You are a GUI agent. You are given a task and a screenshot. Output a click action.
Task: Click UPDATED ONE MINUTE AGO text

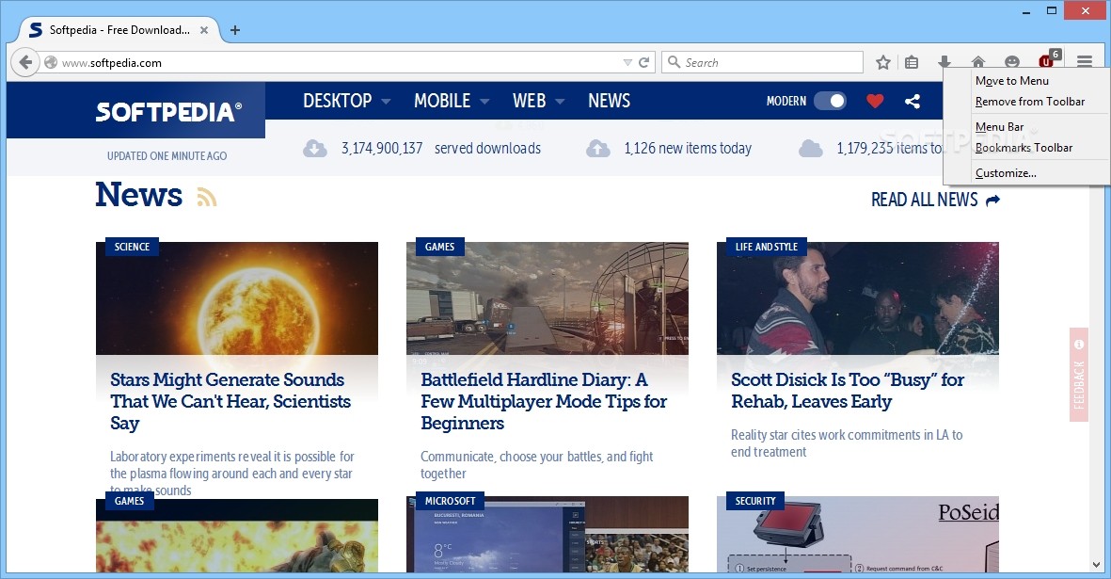167,156
